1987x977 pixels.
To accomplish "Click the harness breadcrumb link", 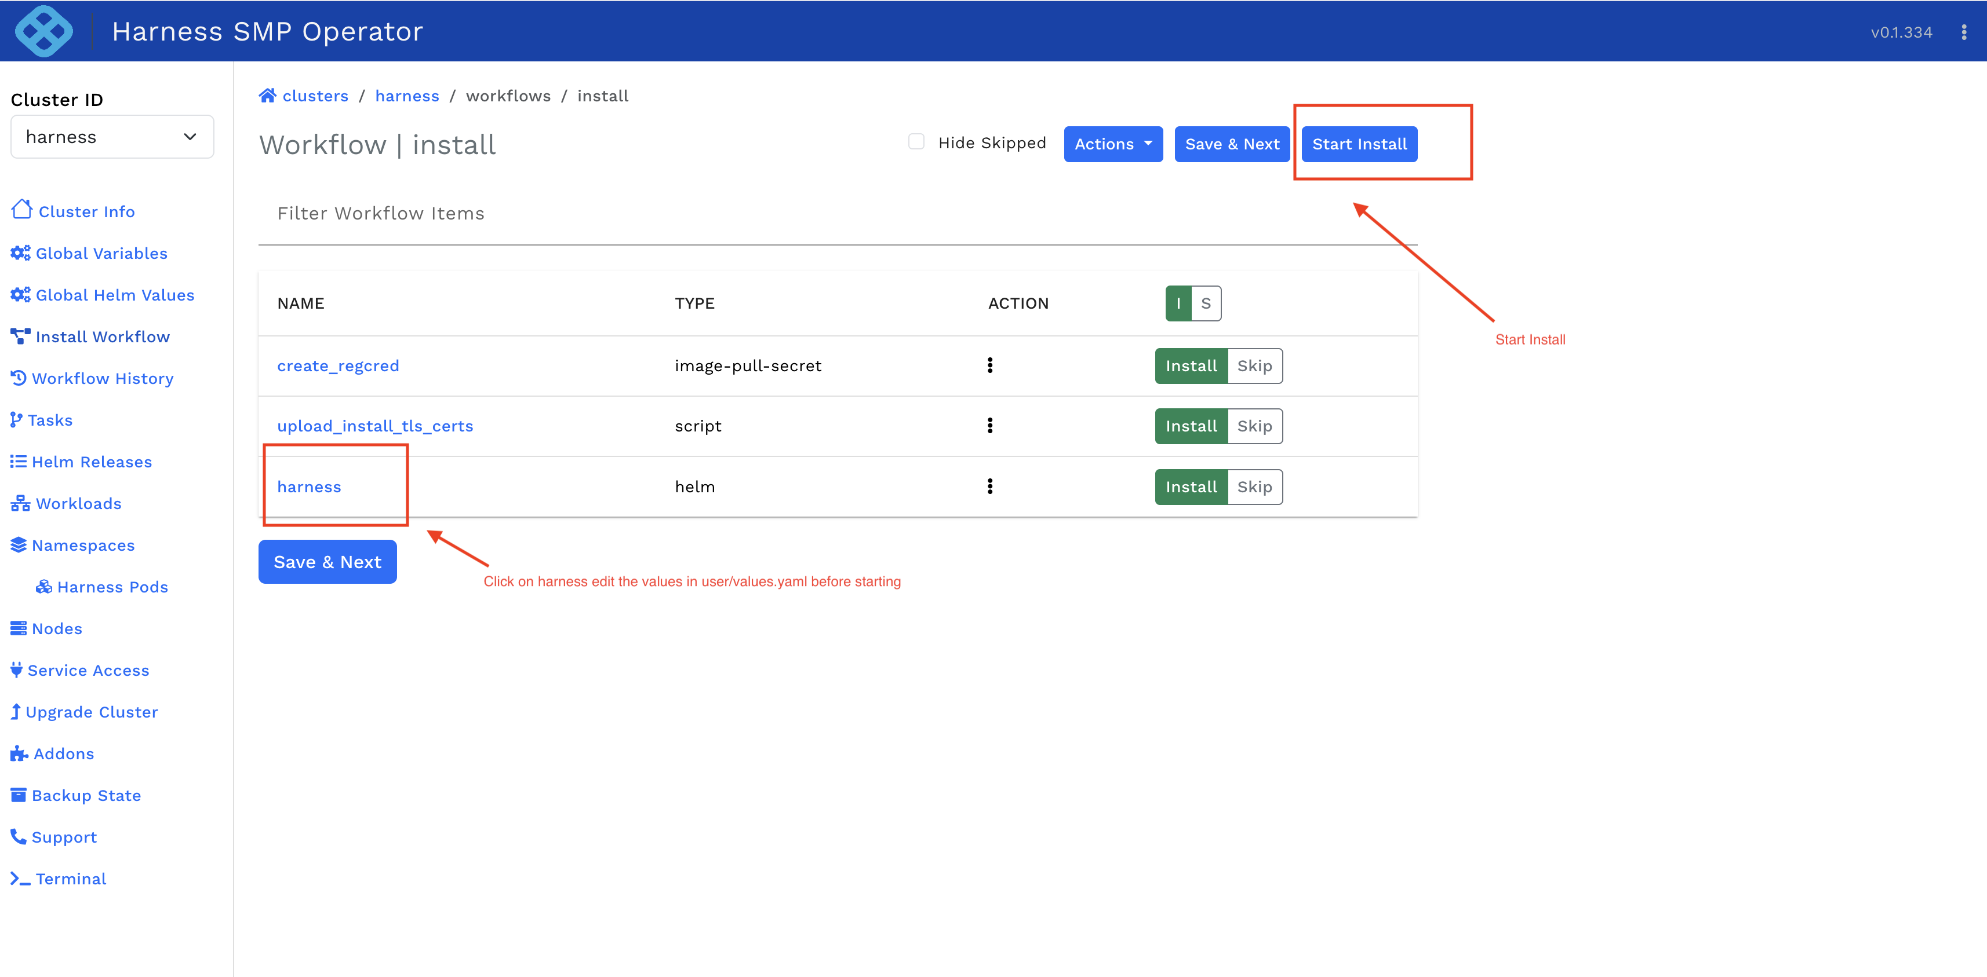I will coord(407,96).
